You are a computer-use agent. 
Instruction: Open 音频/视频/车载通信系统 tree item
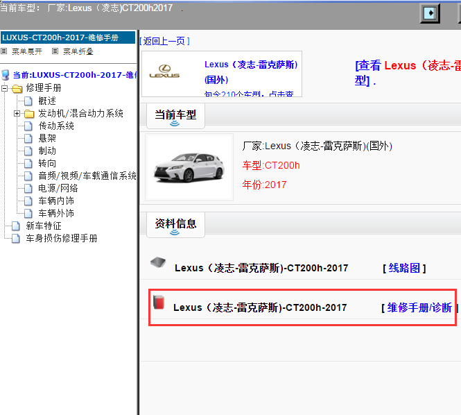click(x=87, y=176)
